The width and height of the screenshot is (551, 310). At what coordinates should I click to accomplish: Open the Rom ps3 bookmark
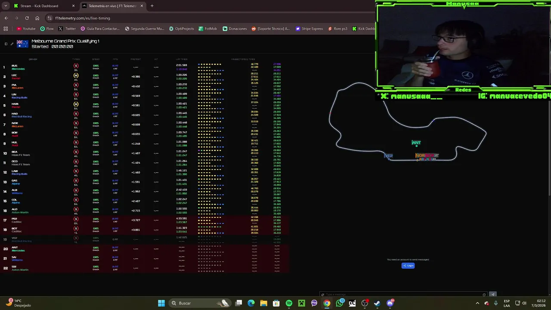[x=337, y=29]
